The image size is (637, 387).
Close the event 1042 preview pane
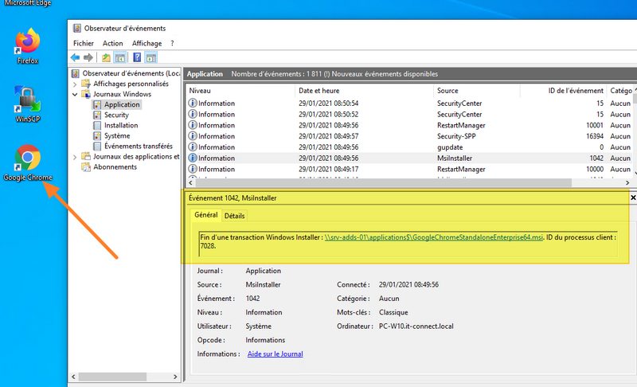point(633,197)
